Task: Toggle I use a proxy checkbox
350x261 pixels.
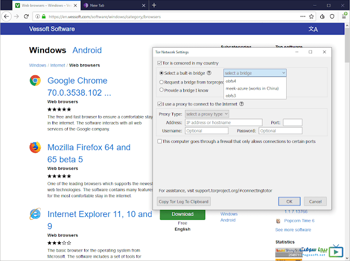Action: (x=160, y=104)
